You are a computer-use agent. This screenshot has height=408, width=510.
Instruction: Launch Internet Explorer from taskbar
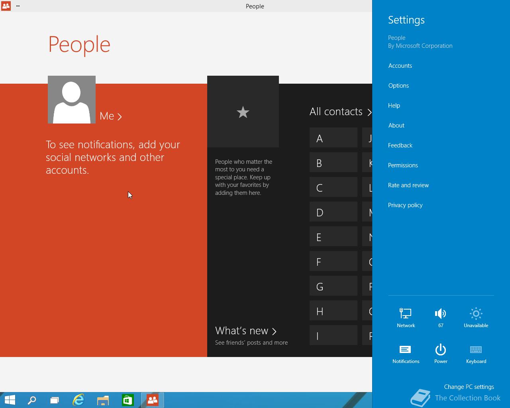pos(78,400)
